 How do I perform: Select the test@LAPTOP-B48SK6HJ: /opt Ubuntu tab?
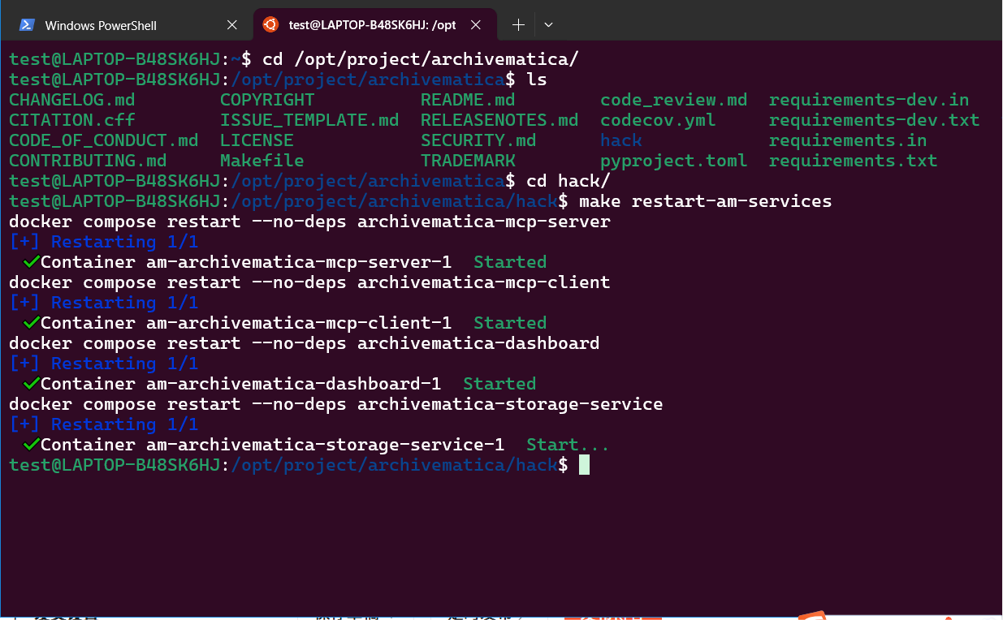(x=373, y=25)
